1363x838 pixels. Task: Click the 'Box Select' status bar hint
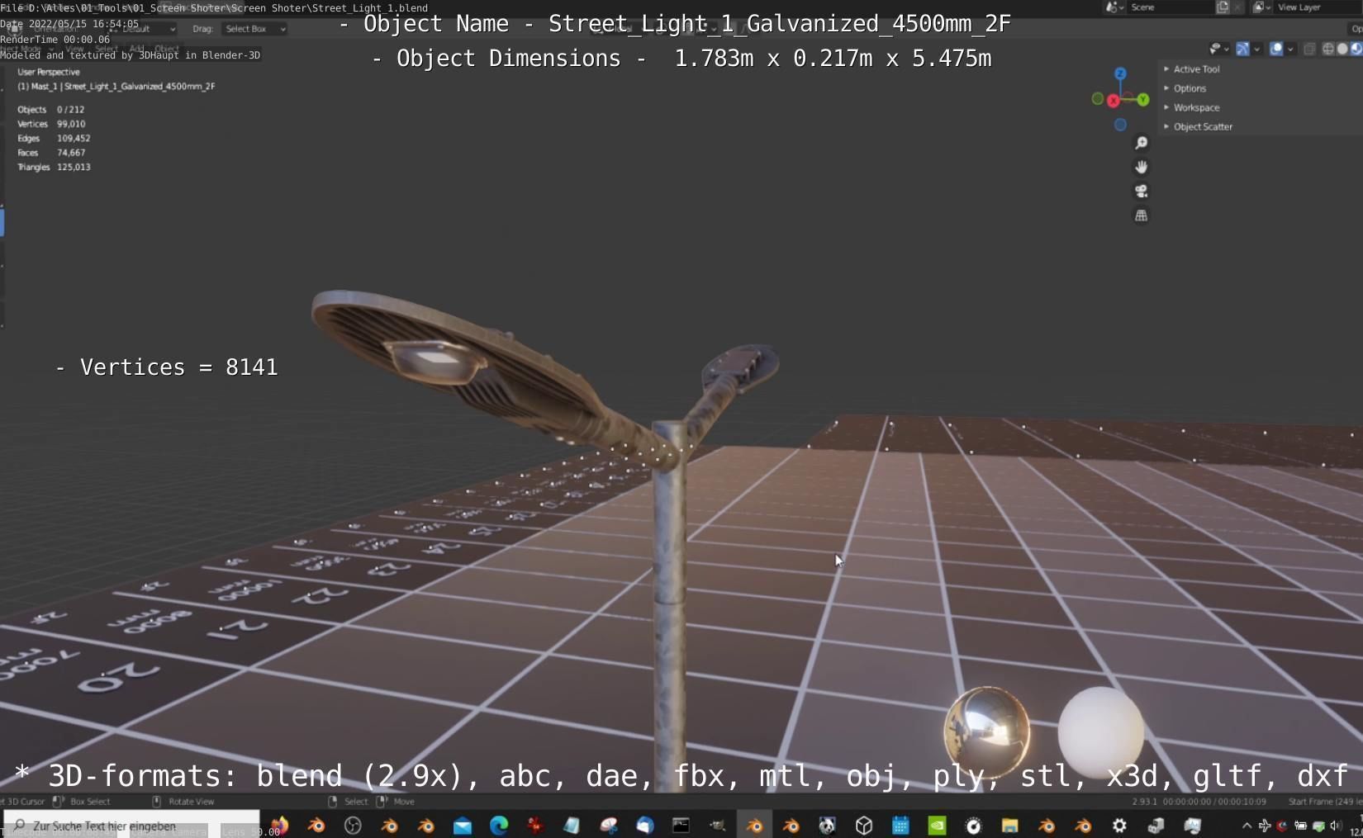[x=90, y=801]
